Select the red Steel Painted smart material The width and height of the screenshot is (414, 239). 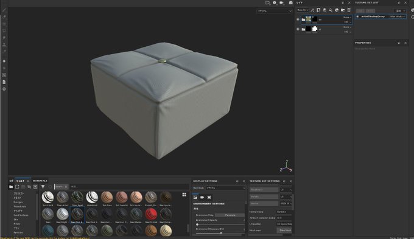[151, 215]
